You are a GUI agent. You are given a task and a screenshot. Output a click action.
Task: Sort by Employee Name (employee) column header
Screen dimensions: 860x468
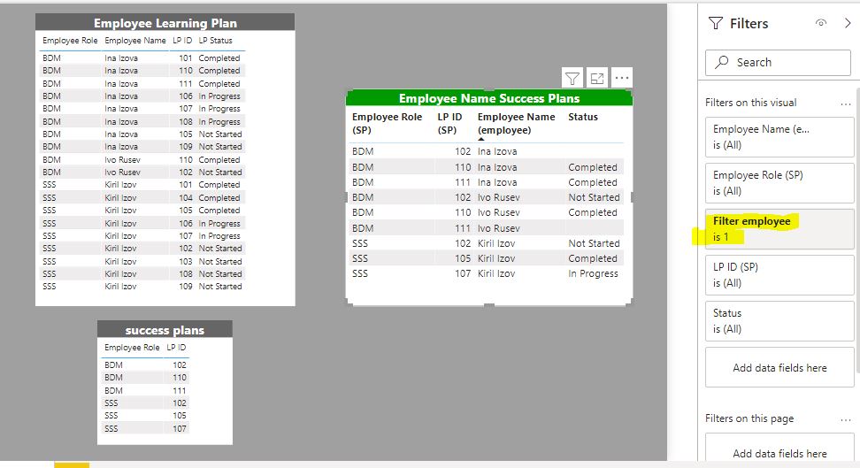coord(516,124)
